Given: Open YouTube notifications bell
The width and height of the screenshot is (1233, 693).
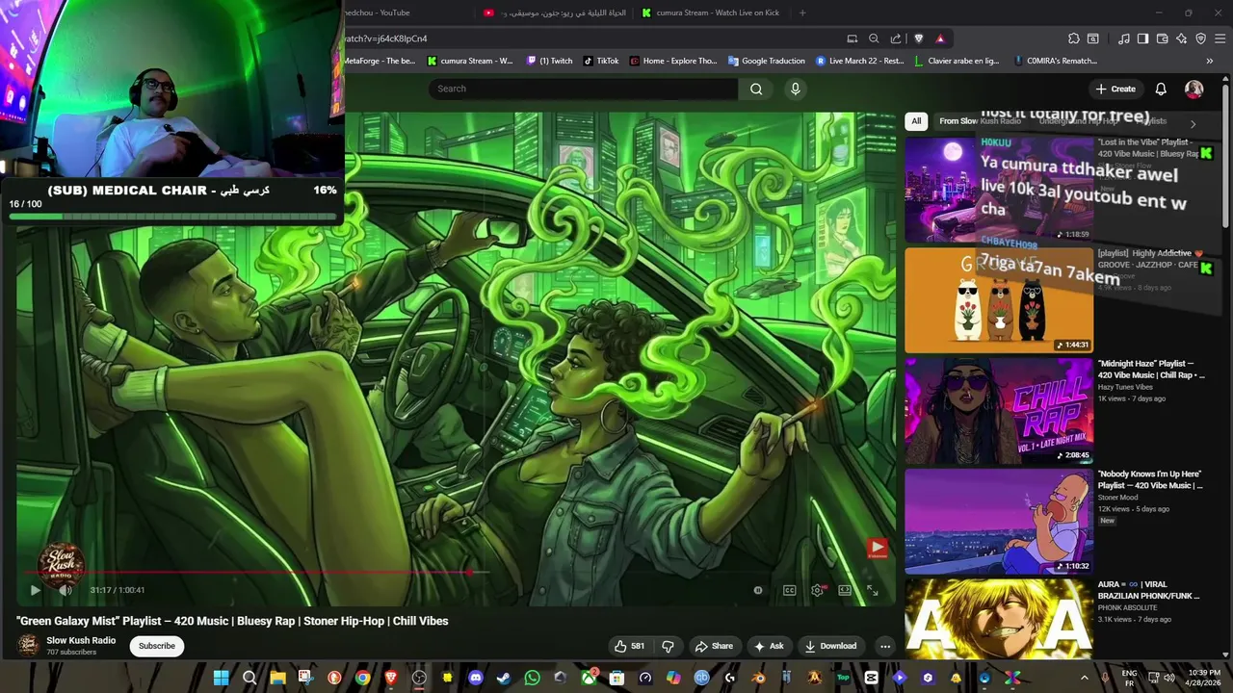Looking at the screenshot, I should (1161, 89).
